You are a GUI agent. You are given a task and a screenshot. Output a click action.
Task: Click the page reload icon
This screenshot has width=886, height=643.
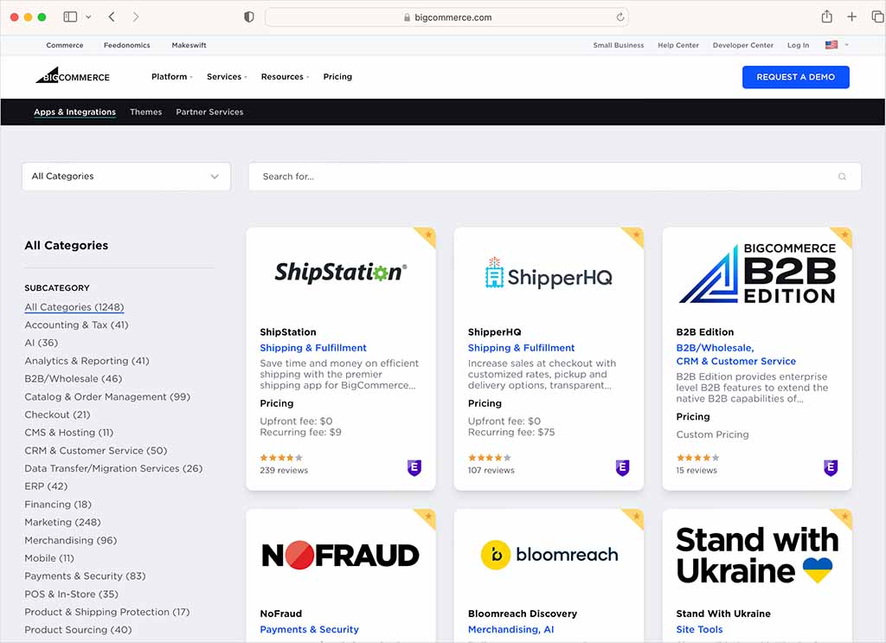coord(620,17)
